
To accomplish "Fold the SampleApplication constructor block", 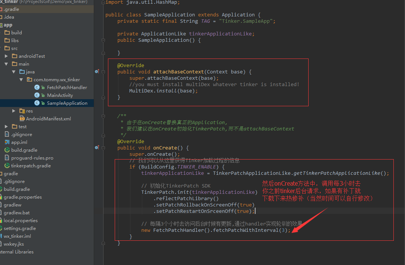I will point(103,40).
